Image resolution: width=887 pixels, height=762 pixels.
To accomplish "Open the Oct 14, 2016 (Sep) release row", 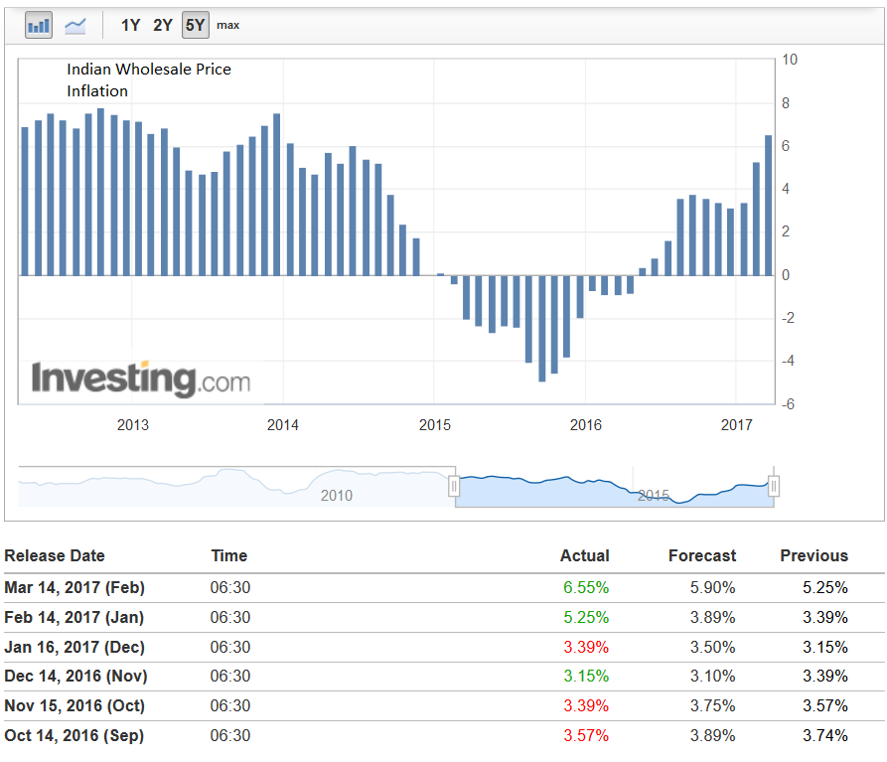I will [x=74, y=736].
